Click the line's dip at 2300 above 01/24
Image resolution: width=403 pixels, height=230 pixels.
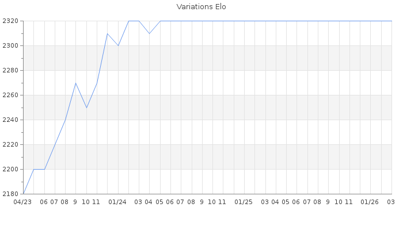(118, 45)
